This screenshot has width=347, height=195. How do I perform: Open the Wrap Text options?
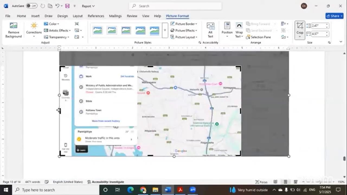pyautogui.click(x=239, y=30)
